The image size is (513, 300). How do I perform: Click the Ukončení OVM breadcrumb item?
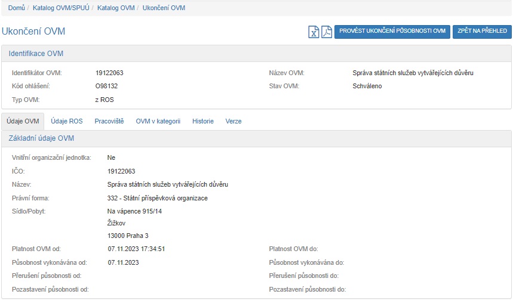[x=164, y=8]
